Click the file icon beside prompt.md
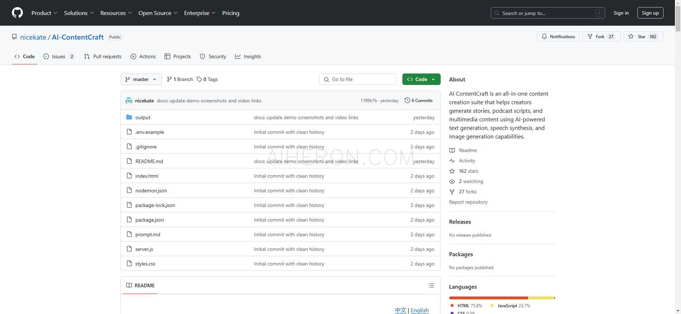681x314 pixels. pyautogui.click(x=129, y=234)
